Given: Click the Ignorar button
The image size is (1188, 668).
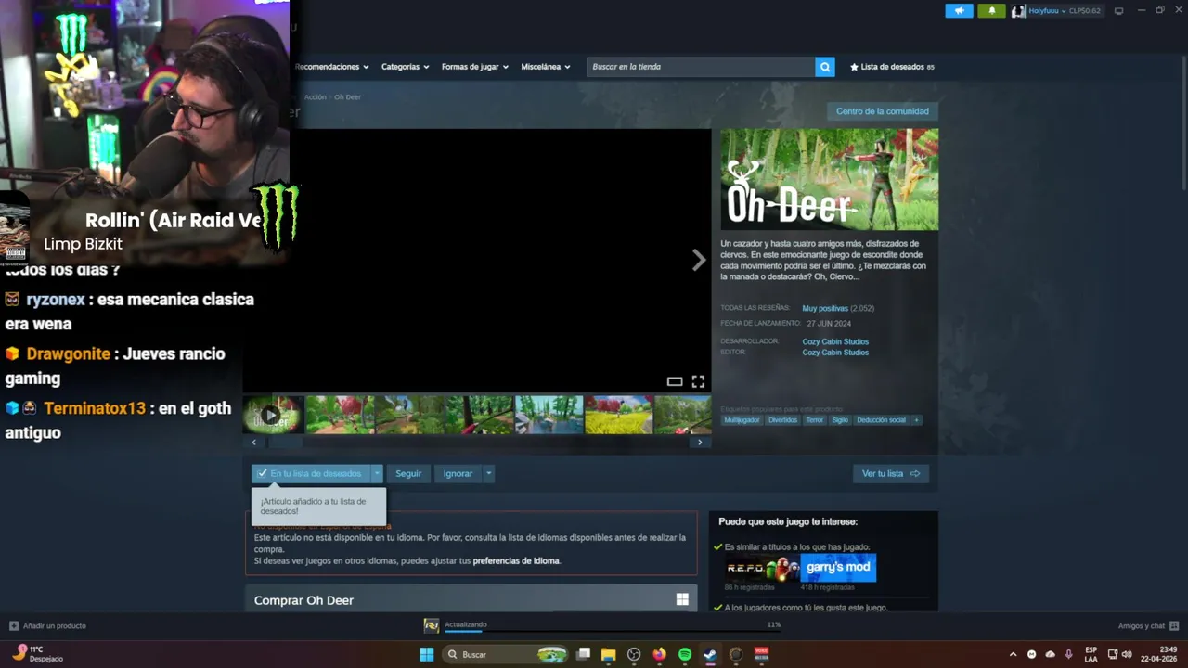Looking at the screenshot, I should [x=458, y=473].
